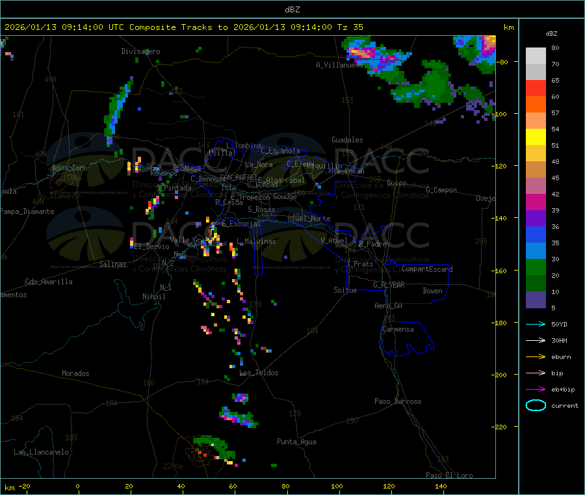Click the 'Soitue' map label

(x=345, y=289)
